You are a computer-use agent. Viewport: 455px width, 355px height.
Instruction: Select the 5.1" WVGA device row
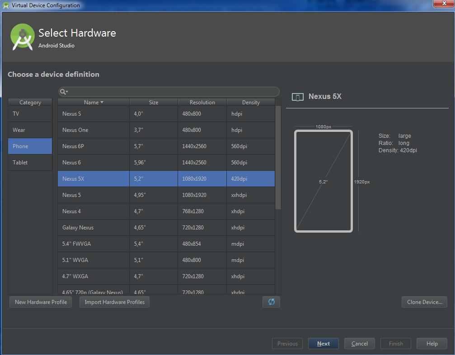[166, 260]
